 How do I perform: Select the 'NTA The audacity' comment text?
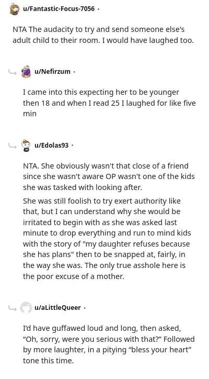click(x=103, y=35)
